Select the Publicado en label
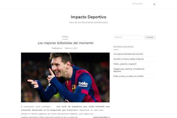 tap(57, 48)
